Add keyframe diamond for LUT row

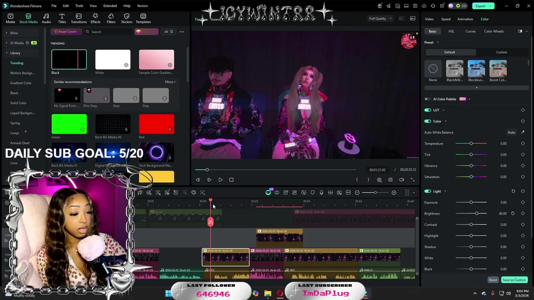[523, 110]
